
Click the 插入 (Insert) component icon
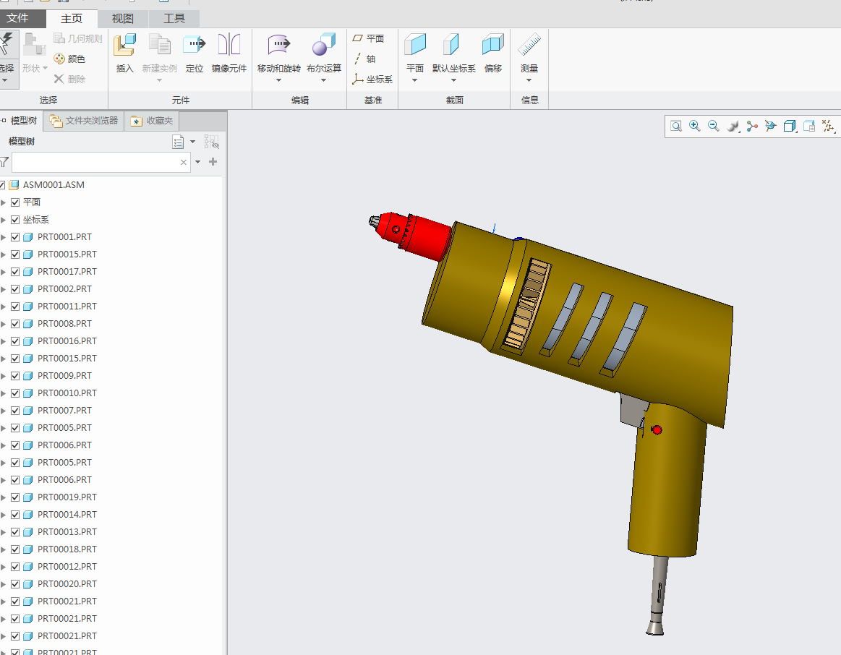point(124,45)
